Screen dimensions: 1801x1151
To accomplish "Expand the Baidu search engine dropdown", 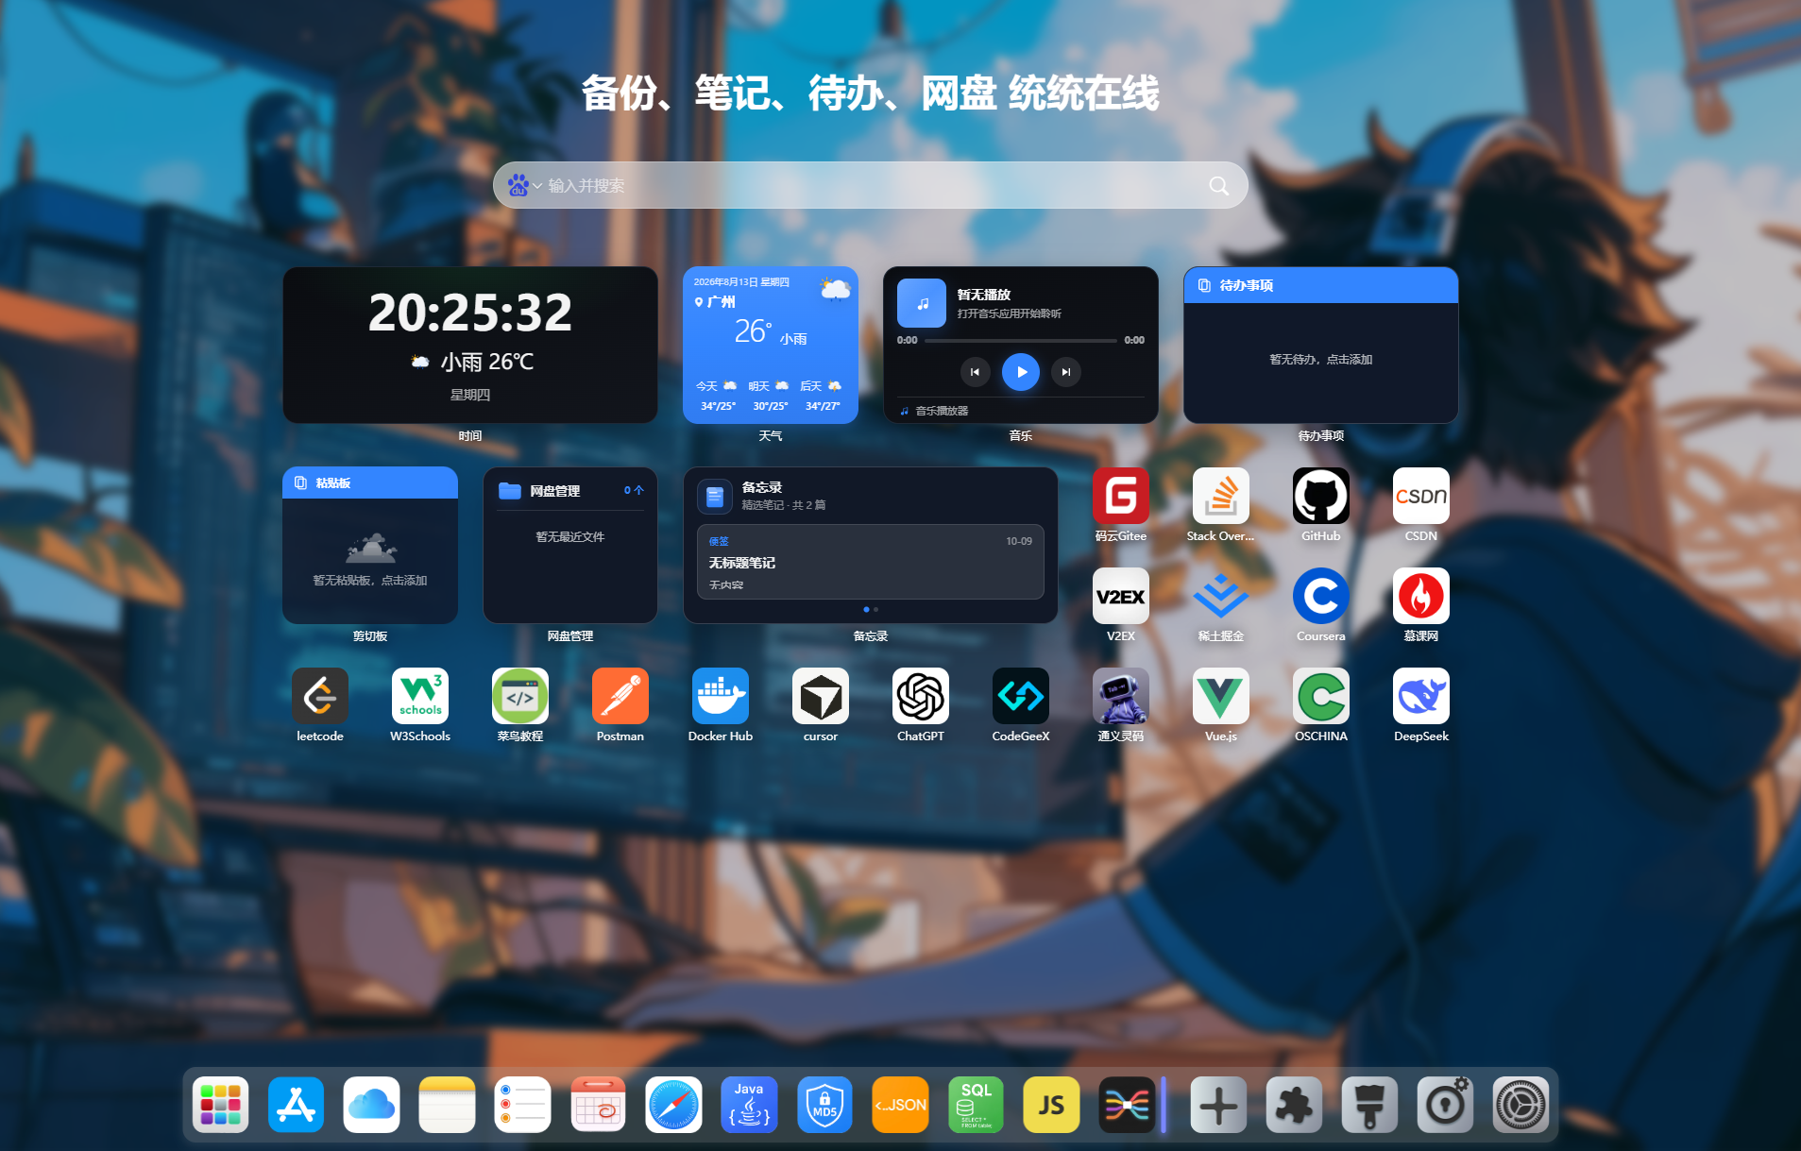I will click(x=524, y=185).
